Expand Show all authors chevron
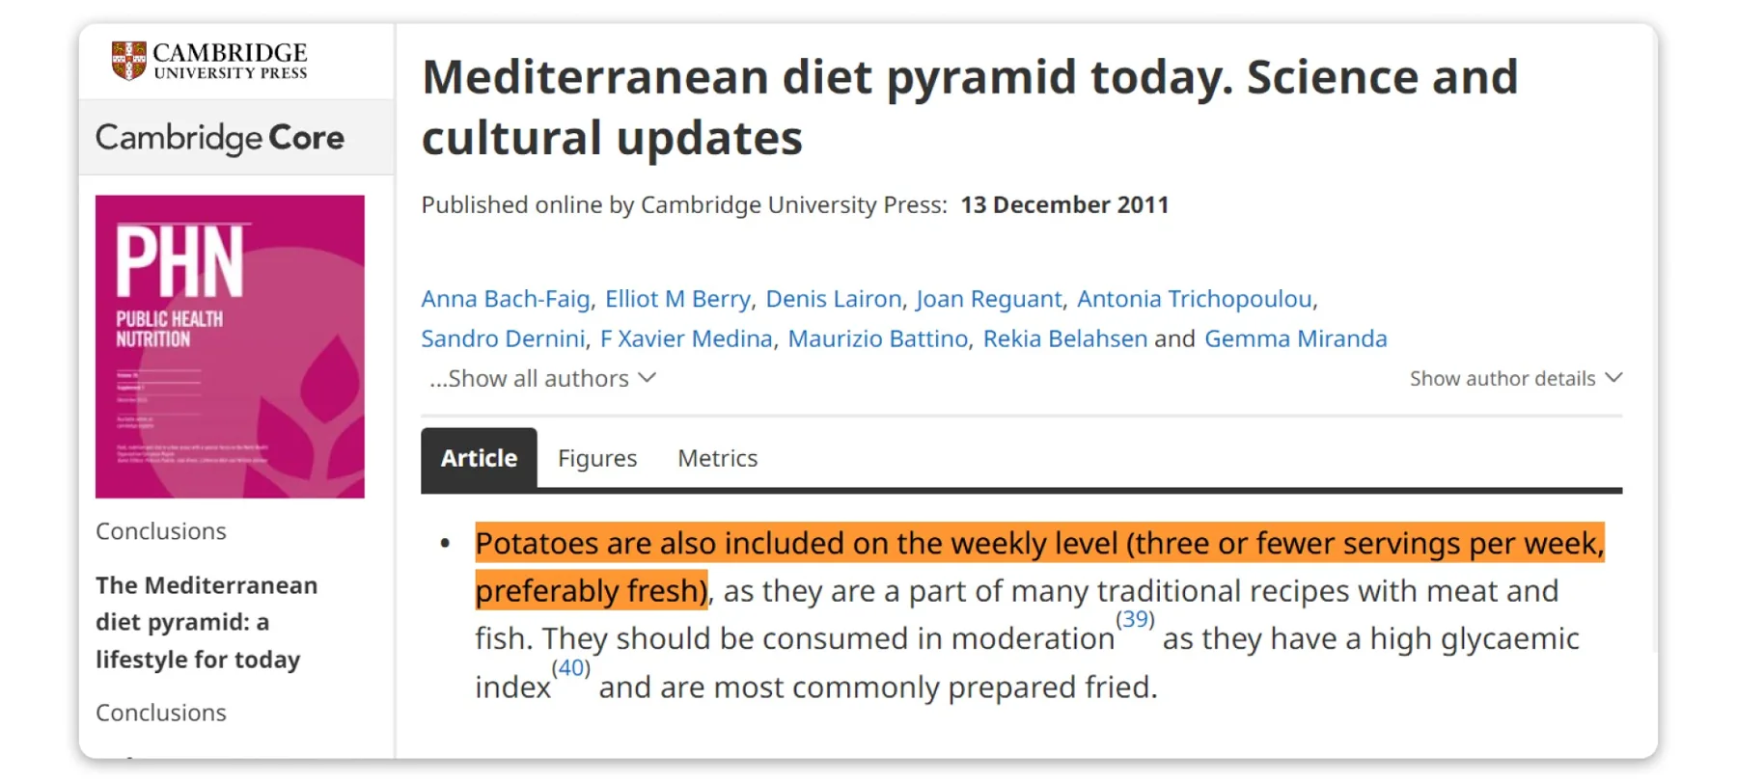This screenshot has width=1737, height=782. pyautogui.click(x=648, y=378)
